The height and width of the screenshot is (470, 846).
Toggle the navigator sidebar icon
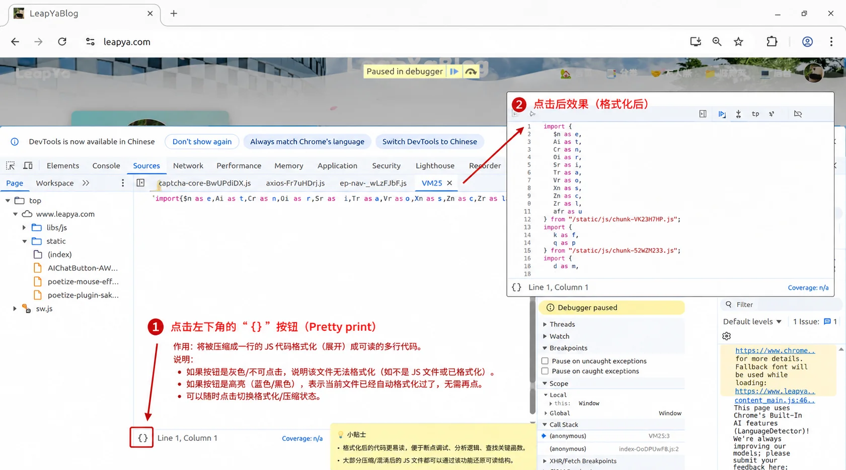tap(140, 183)
